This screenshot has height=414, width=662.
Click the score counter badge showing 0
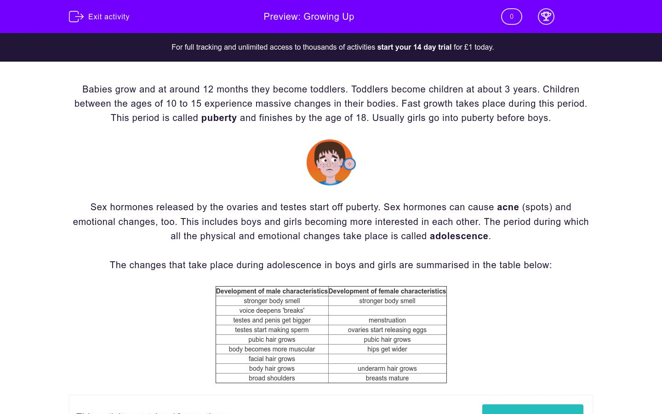click(x=511, y=17)
